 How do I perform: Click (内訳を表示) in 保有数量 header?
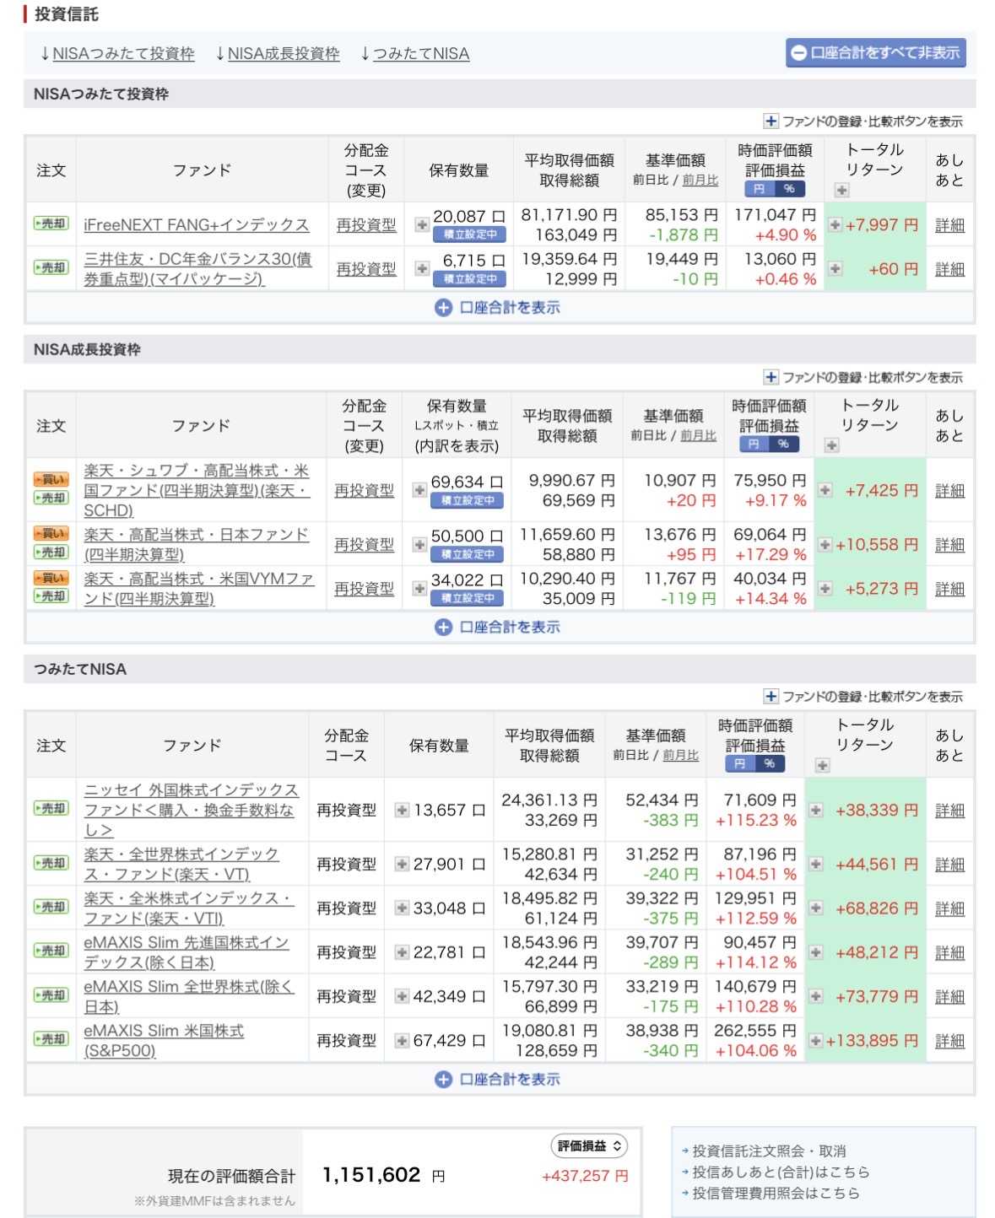pos(457,446)
